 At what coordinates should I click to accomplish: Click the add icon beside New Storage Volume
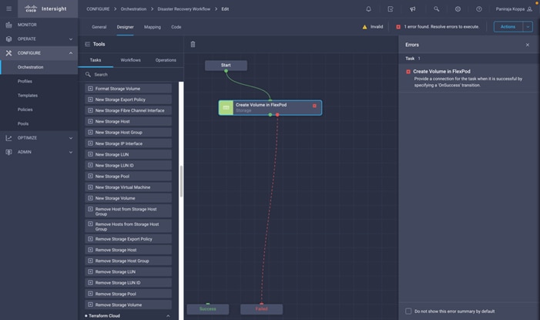pyautogui.click(x=90, y=198)
